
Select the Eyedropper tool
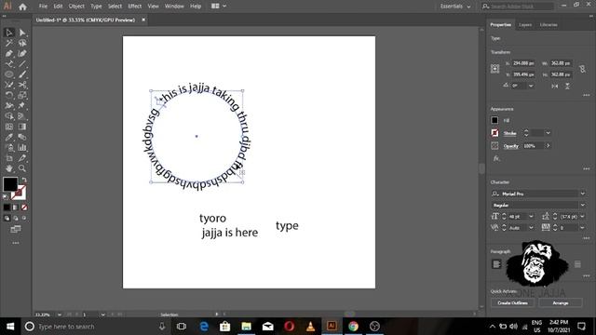[x=9, y=137]
